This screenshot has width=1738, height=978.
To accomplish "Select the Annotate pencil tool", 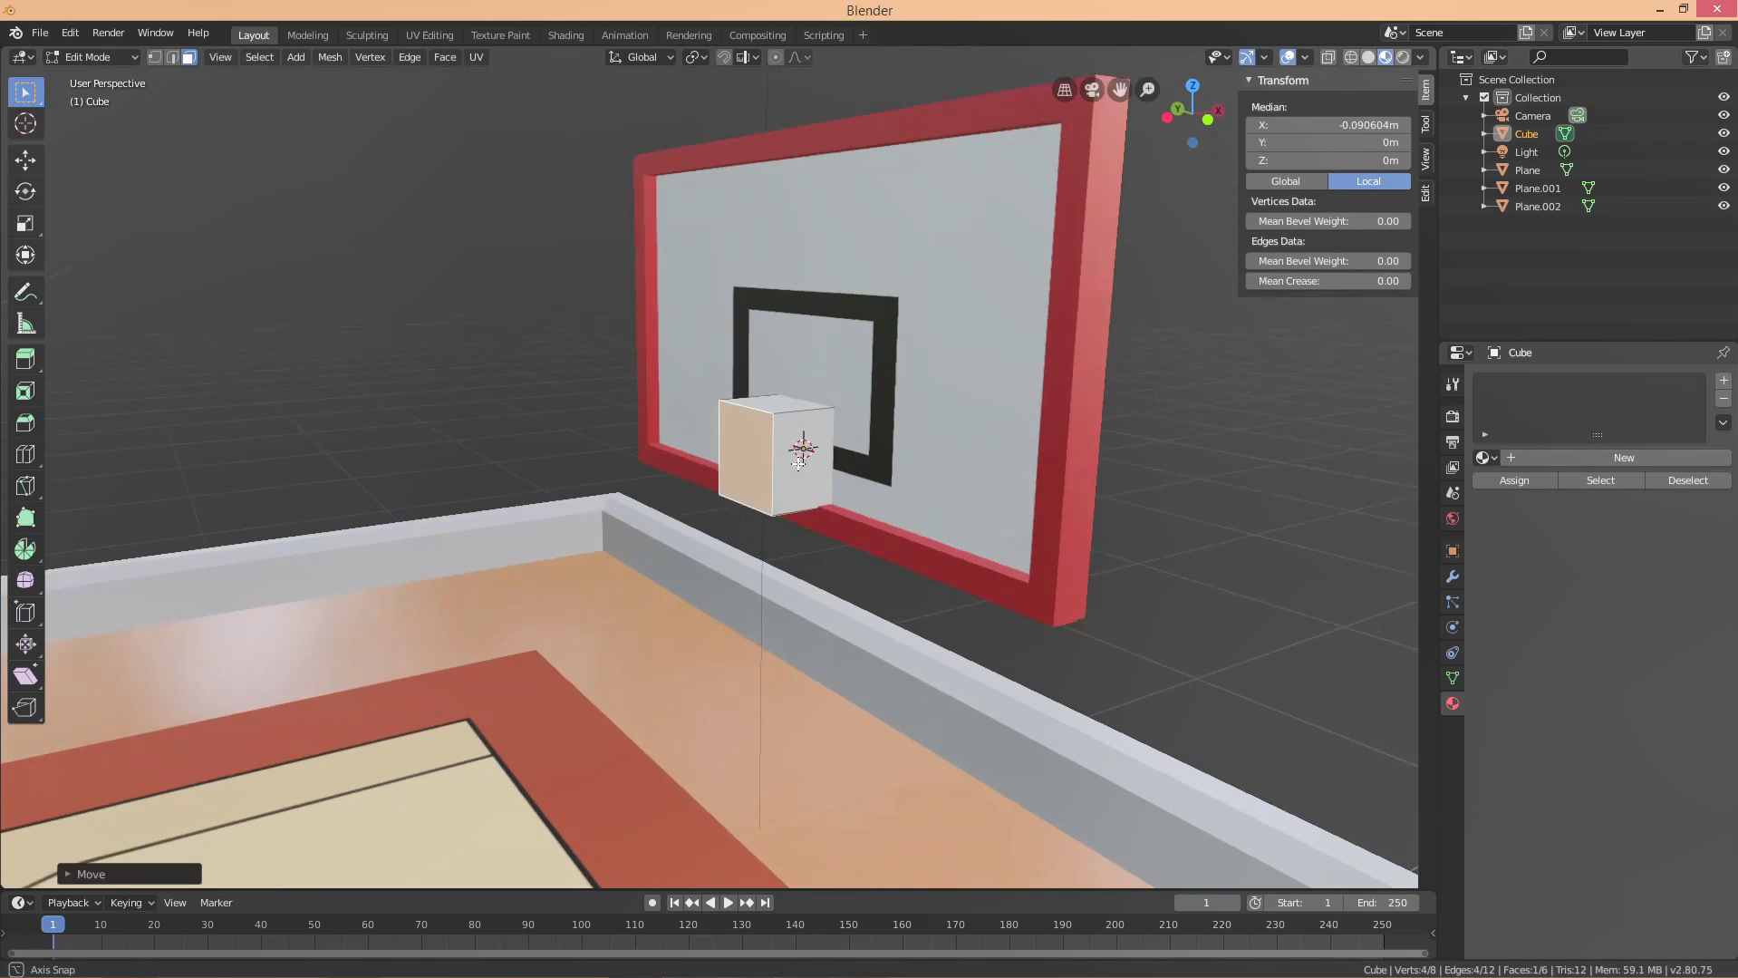I will [x=25, y=293].
